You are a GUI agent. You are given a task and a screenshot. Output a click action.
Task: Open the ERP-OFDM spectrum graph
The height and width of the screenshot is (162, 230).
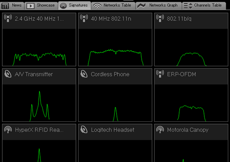pyautogui.click(x=191, y=103)
